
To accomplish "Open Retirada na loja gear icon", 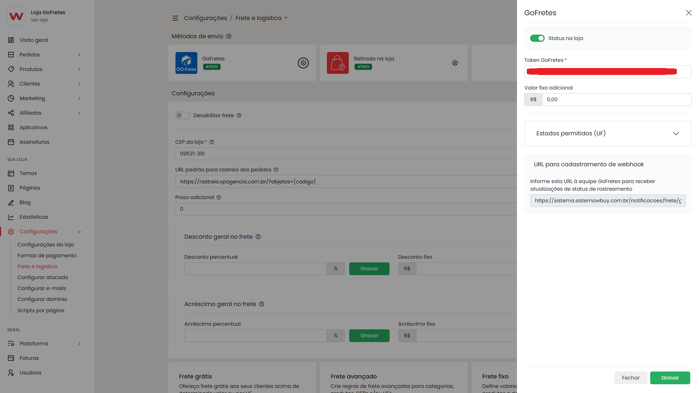I will (455, 63).
